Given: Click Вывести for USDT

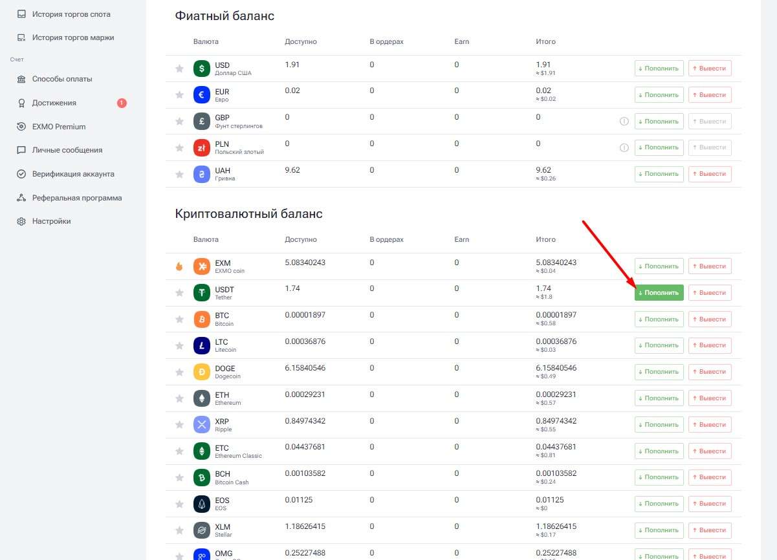Looking at the screenshot, I should coord(710,293).
